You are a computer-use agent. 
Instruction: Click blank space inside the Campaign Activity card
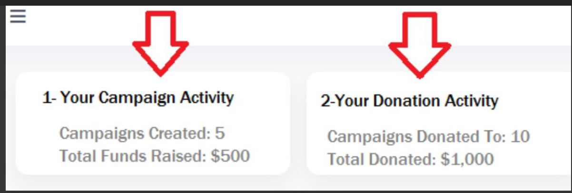click(266, 119)
